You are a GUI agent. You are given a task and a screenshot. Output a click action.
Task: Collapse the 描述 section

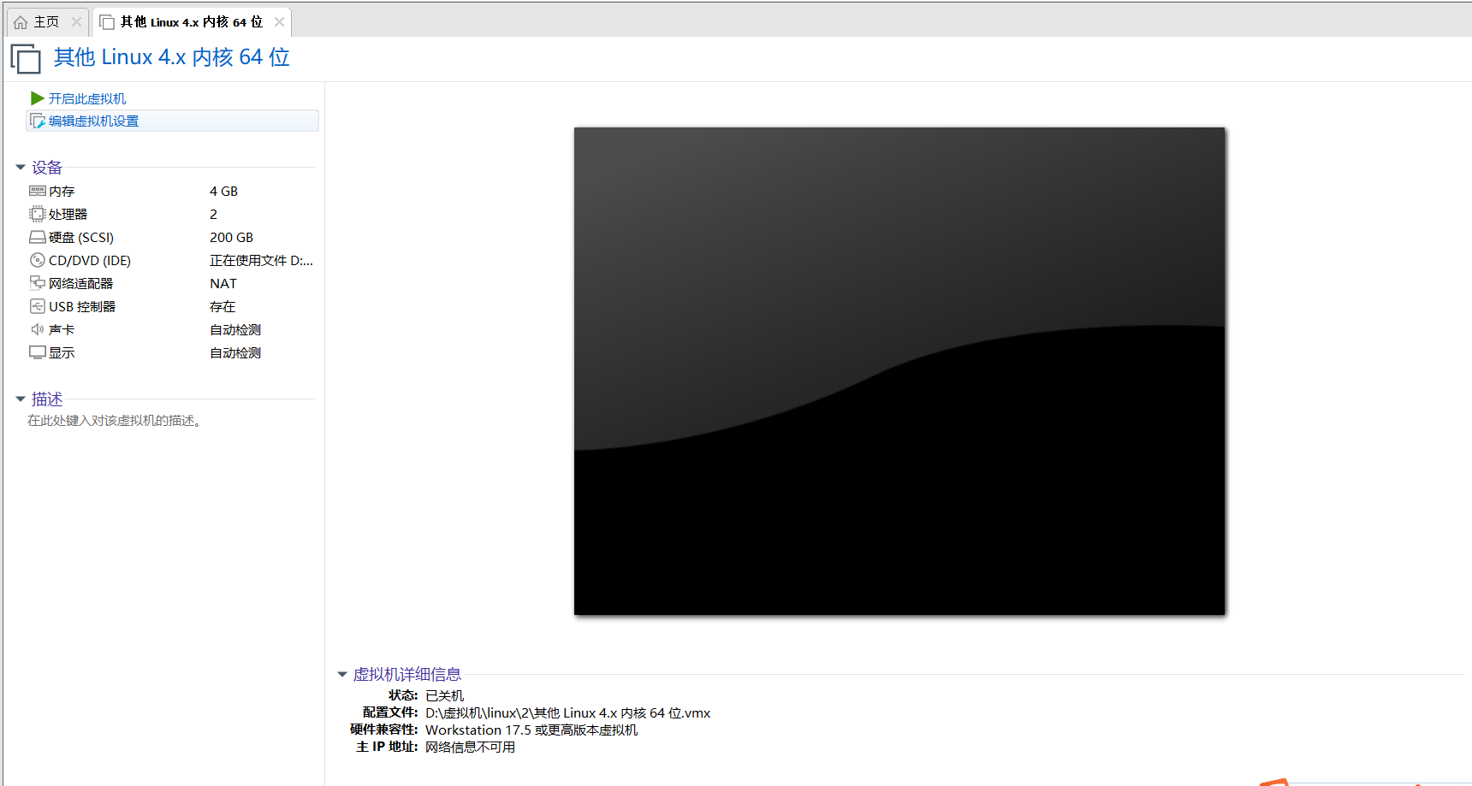(x=21, y=399)
